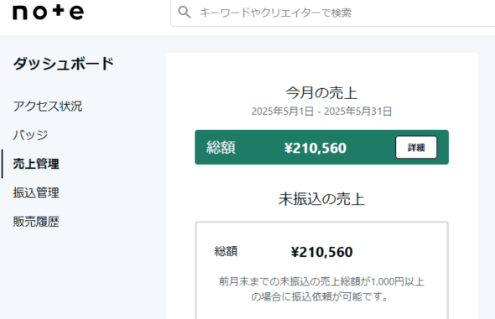This screenshot has width=495, height=319.
Task: Click the magnifying glass search icon
Action: point(185,13)
